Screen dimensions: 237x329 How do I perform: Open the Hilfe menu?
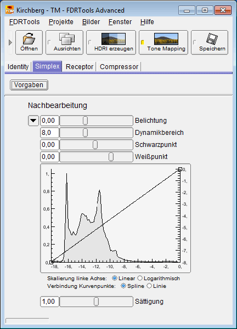point(147,22)
